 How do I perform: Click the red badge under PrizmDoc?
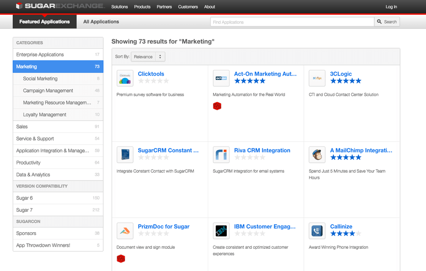pyautogui.click(x=121, y=259)
